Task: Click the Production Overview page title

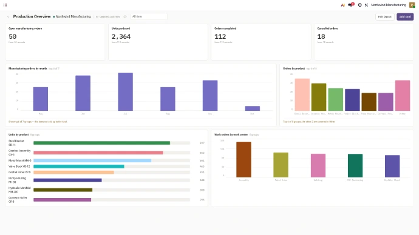Action: pos(32,16)
